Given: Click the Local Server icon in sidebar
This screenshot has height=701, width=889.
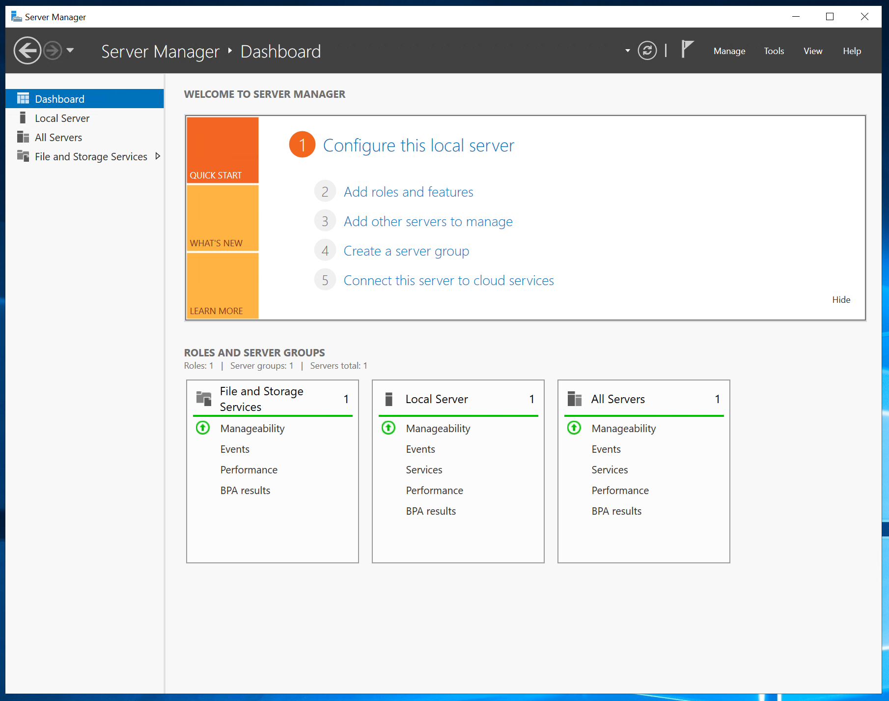Looking at the screenshot, I should coord(23,117).
